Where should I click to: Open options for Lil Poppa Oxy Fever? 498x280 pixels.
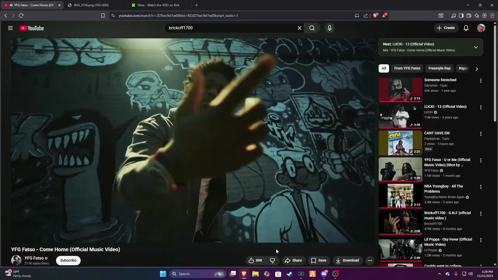pyautogui.click(x=481, y=240)
